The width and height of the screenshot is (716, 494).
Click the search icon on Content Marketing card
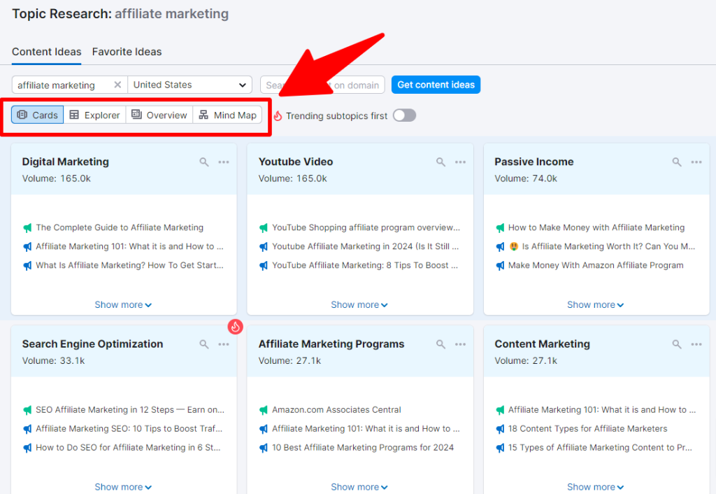coord(677,344)
